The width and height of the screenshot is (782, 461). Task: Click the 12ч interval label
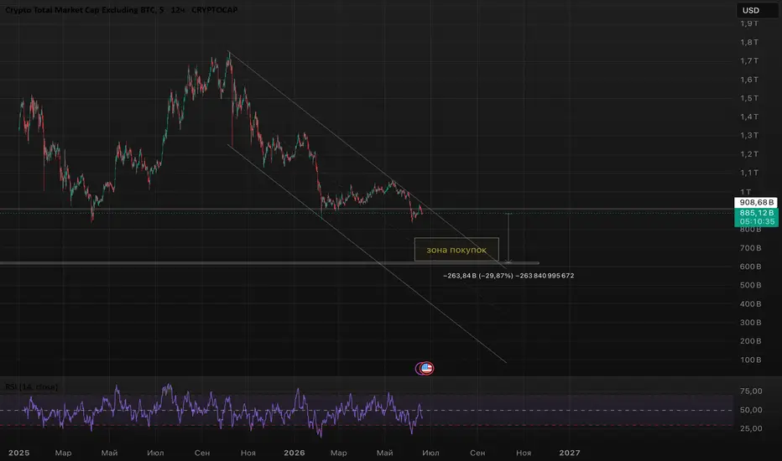[178, 9]
